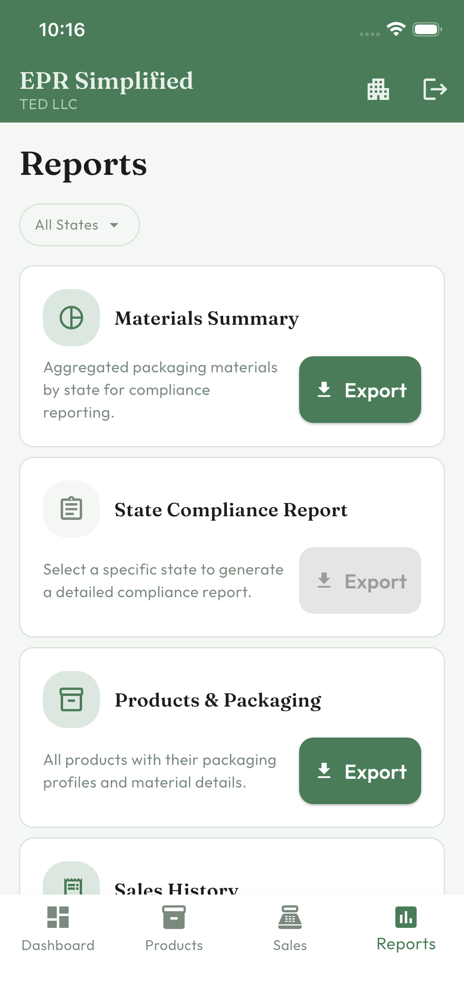Click the Reports bar chart icon
The height and width of the screenshot is (1004, 464).
tap(405, 916)
